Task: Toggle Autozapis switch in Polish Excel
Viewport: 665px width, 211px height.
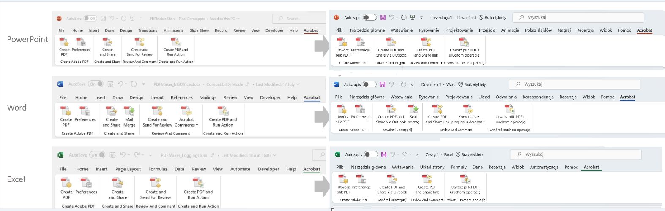Action: pos(371,154)
